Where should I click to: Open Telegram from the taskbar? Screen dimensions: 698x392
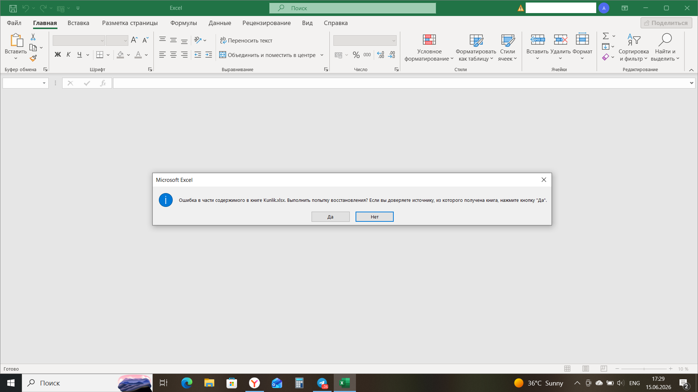[x=322, y=383]
